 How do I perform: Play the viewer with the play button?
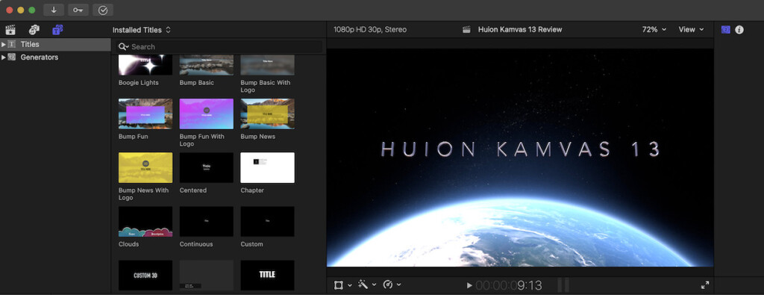point(469,285)
